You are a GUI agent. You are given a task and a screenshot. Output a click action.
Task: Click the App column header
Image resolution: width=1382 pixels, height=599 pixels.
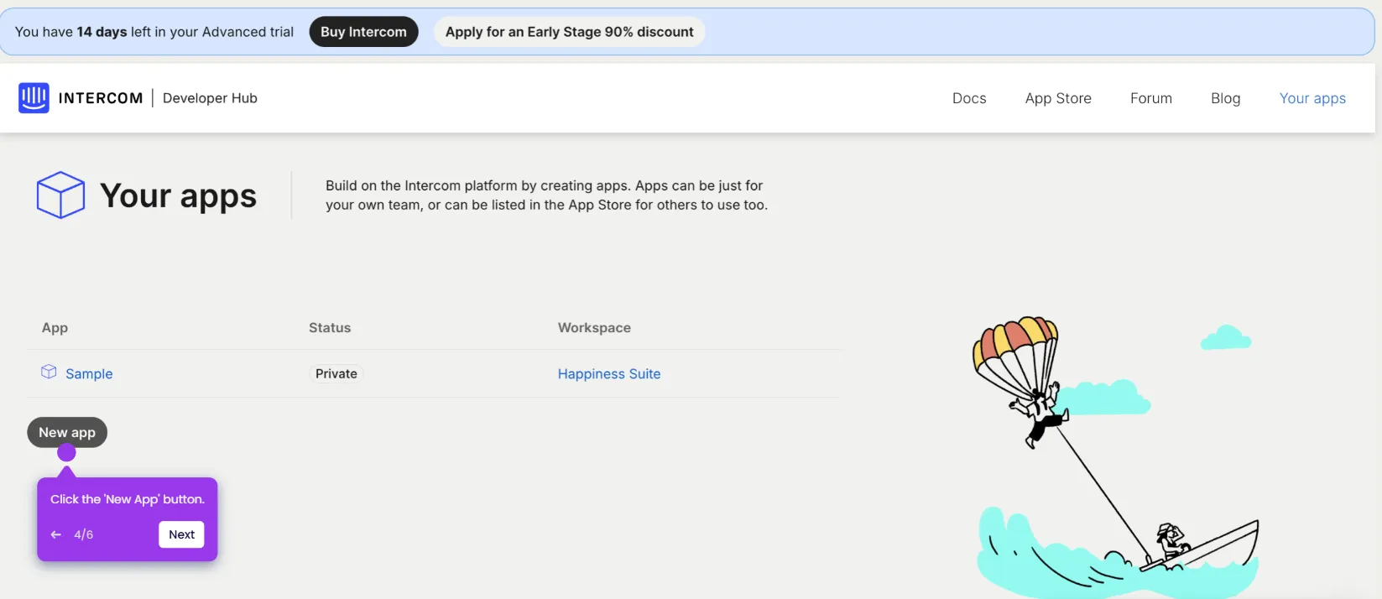pyautogui.click(x=55, y=328)
